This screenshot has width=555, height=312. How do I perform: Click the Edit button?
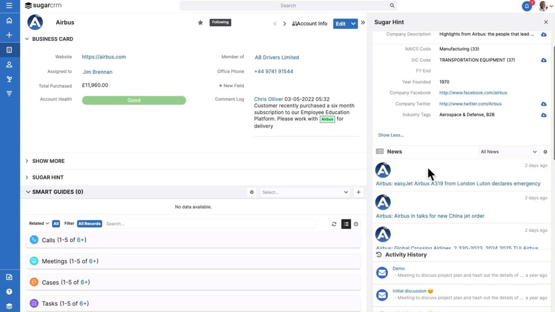click(x=341, y=24)
